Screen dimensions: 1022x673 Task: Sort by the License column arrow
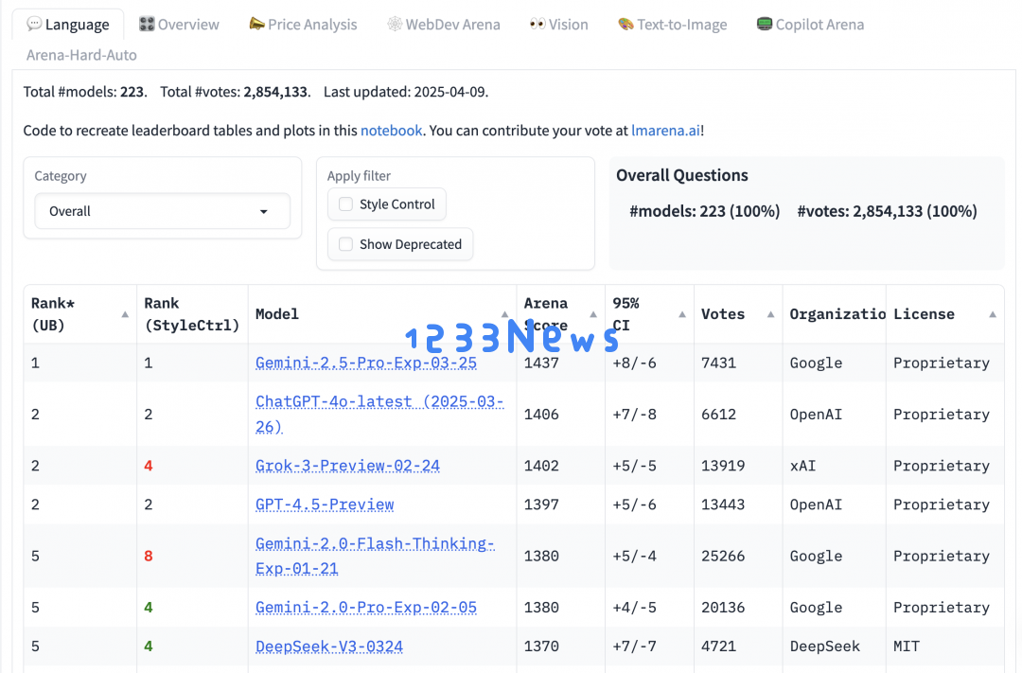[x=992, y=314]
